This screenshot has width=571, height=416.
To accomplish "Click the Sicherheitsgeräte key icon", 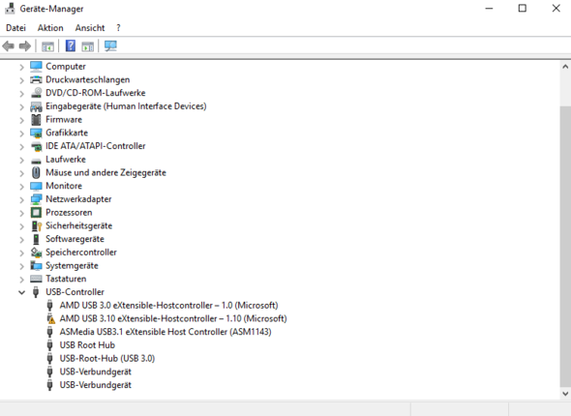I will click(36, 226).
